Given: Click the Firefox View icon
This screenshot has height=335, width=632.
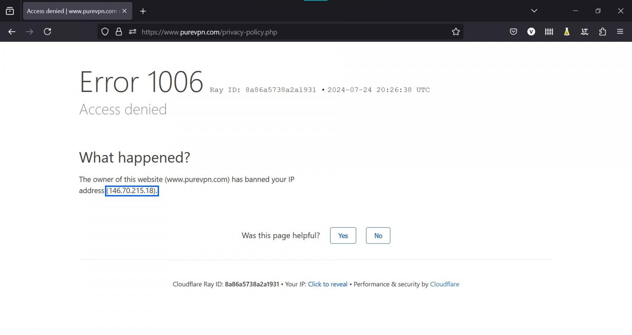Looking at the screenshot, I should 10,11.
